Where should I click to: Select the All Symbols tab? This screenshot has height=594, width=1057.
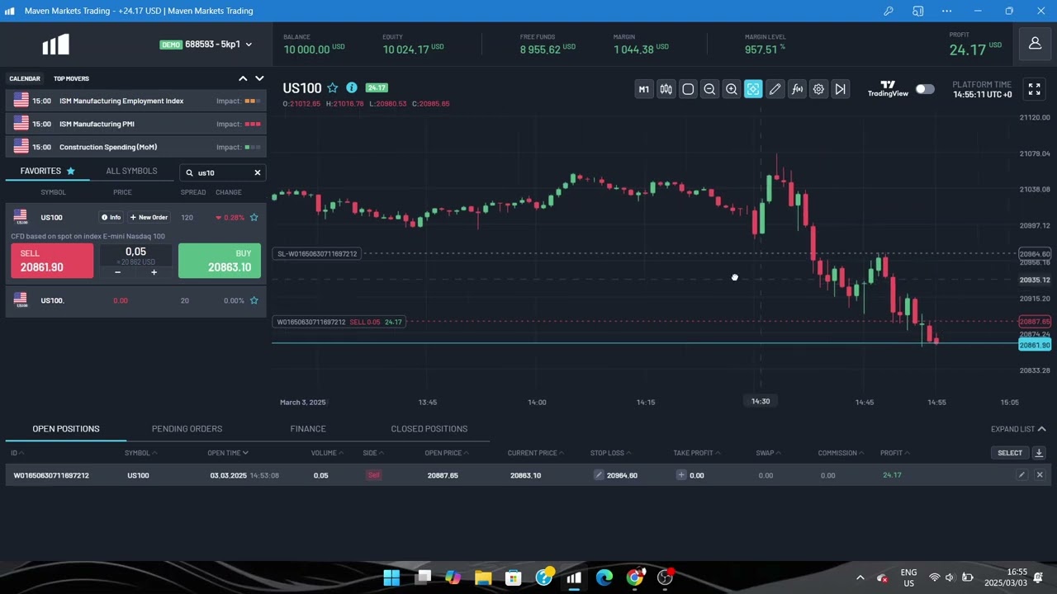click(131, 171)
